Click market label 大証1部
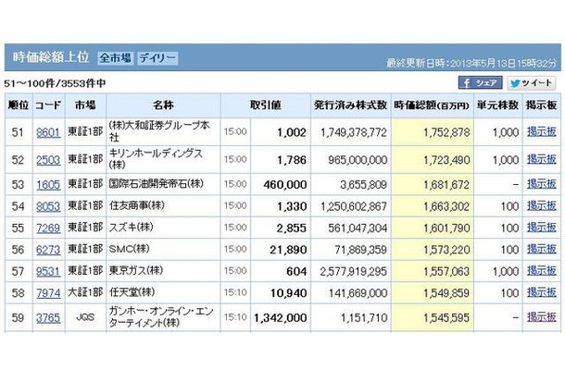Viewport: 565px width, 370px height. (x=85, y=292)
